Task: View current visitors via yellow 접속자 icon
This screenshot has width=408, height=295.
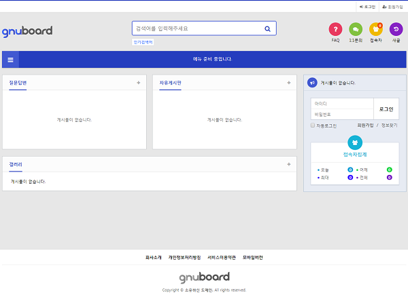Action: coord(375,29)
